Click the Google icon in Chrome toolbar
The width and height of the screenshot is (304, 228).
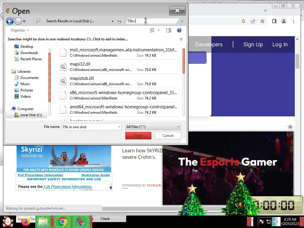point(243,21)
